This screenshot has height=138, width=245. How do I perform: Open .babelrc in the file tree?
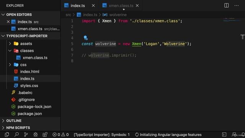[x=25, y=93]
